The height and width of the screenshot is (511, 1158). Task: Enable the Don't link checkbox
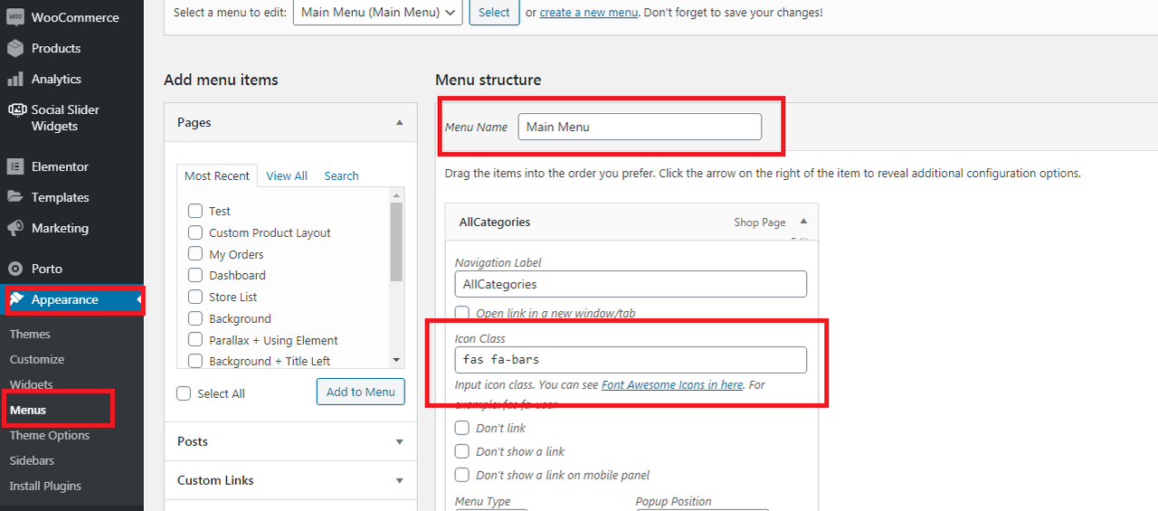pyautogui.click(x=462, y=428)
